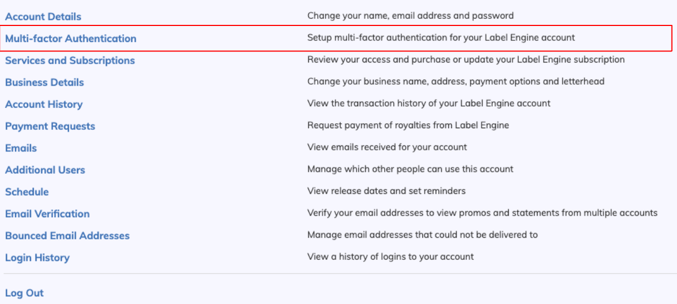677x304 pixels.
Task: Click the 'Request payment of royalties' description
Action: click(x=408, y=125)
